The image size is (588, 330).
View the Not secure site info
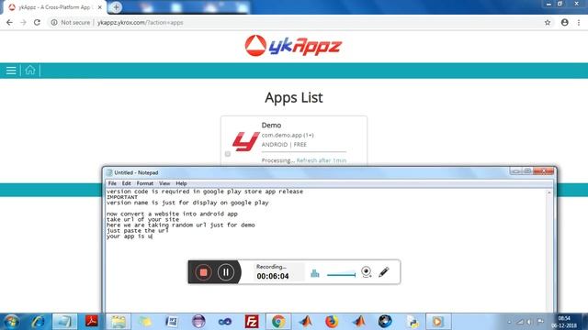(71, 22)
